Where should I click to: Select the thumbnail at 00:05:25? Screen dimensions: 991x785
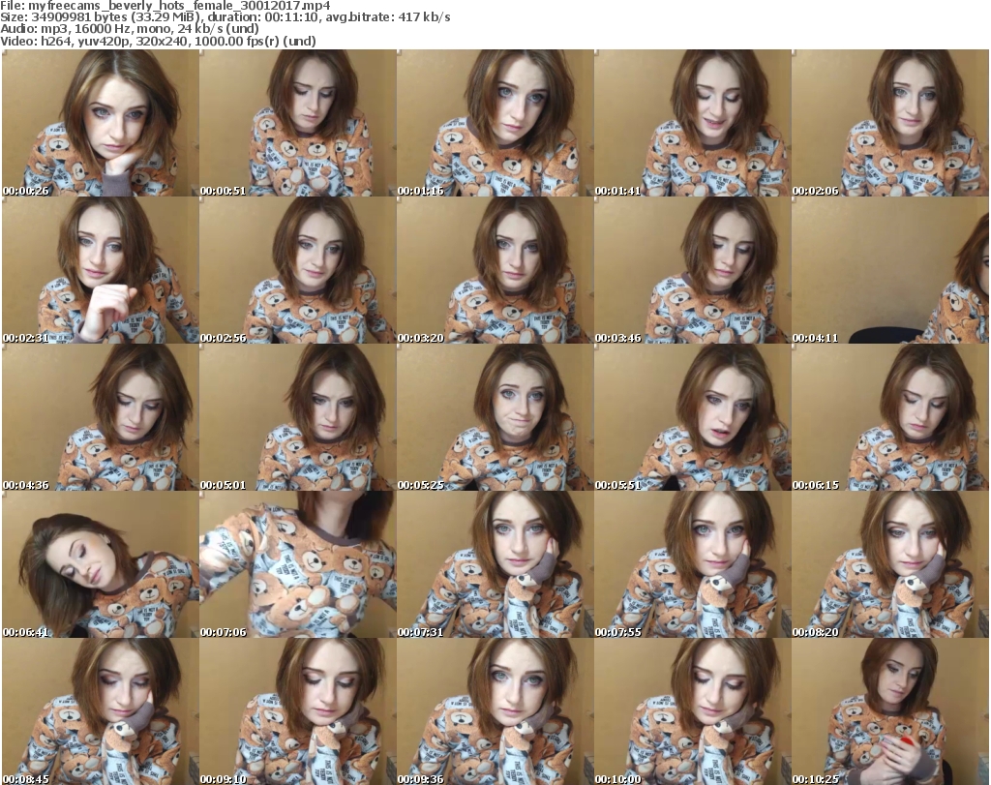495,417
